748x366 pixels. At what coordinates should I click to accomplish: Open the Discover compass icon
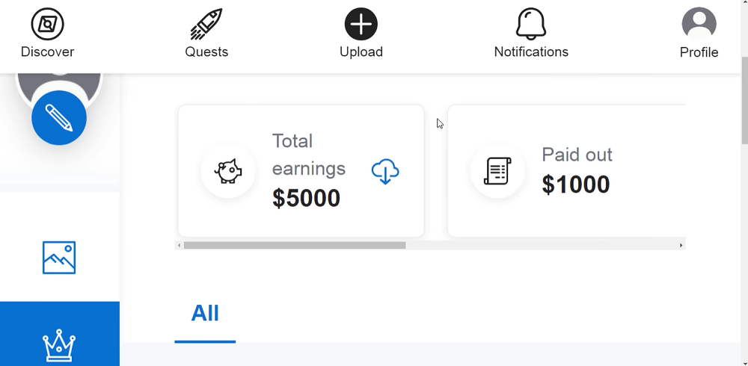(x=48, y=23)
